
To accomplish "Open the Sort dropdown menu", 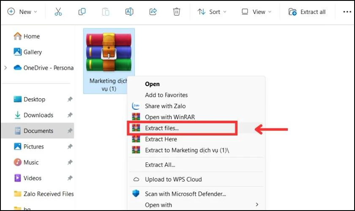I will coord(212,12).
